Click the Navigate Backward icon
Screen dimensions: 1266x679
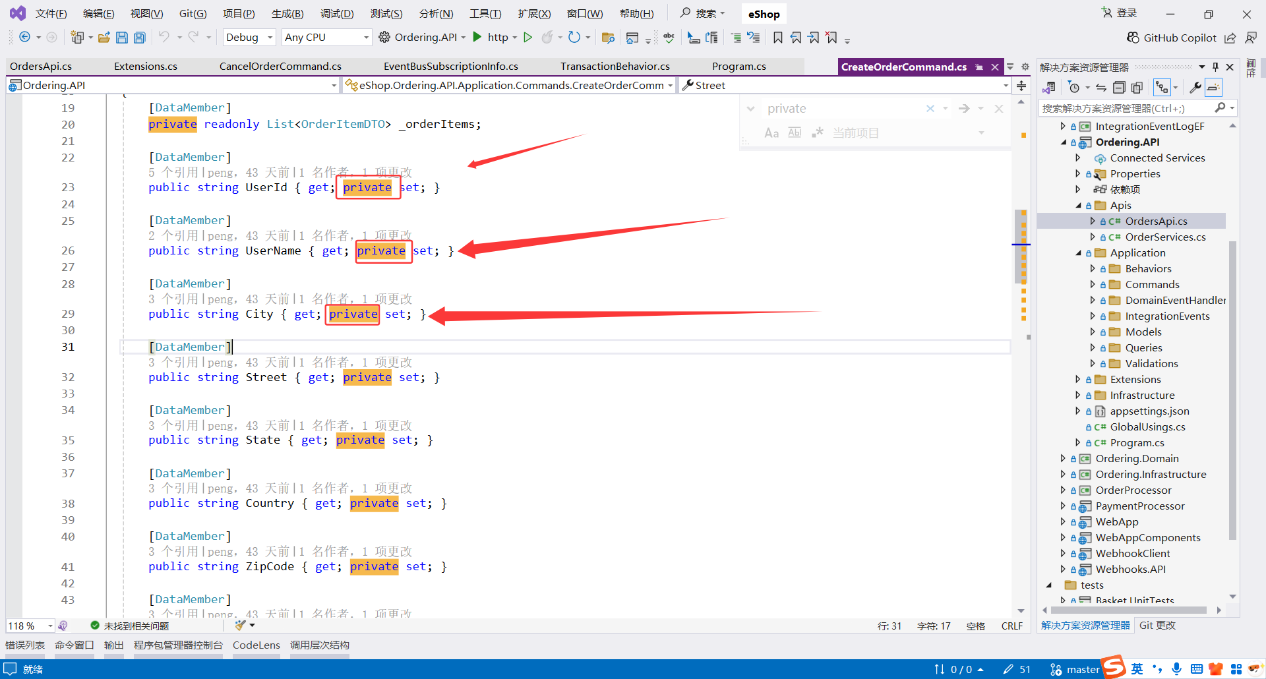24,37
